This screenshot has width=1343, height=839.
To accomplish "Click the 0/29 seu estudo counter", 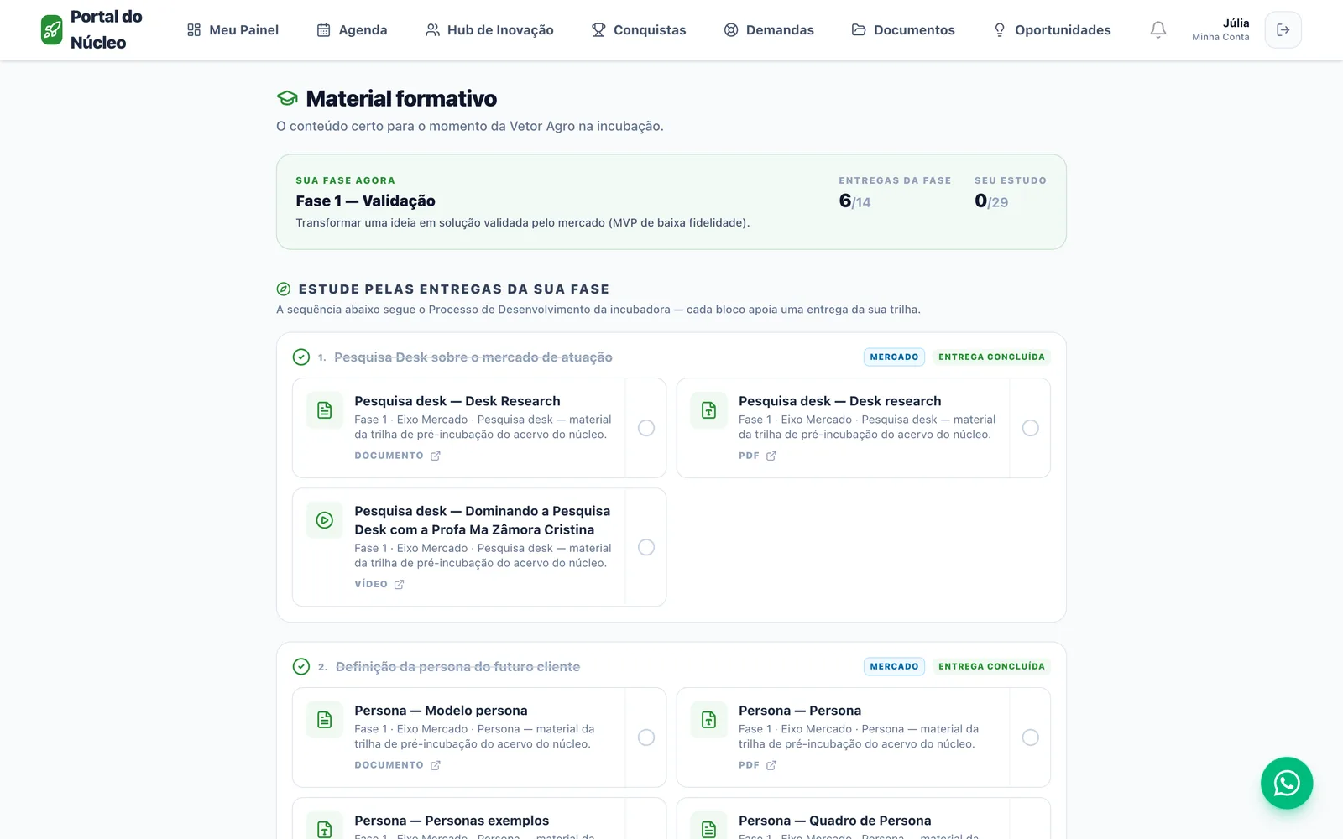I will tap(991, 201).
